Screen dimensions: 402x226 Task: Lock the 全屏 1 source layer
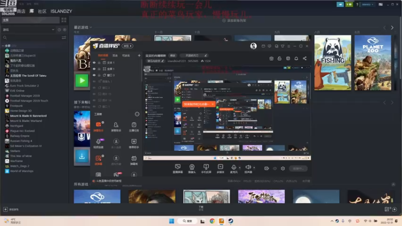tap(99, 69)
